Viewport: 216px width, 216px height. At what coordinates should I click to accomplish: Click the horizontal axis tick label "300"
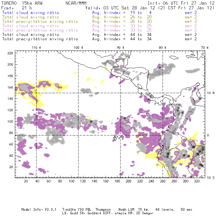[x=185, y=181]
